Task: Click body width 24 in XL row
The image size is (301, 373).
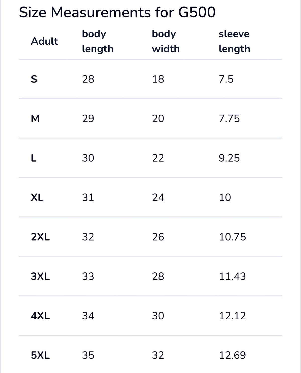Action: [x=158, y=197]
